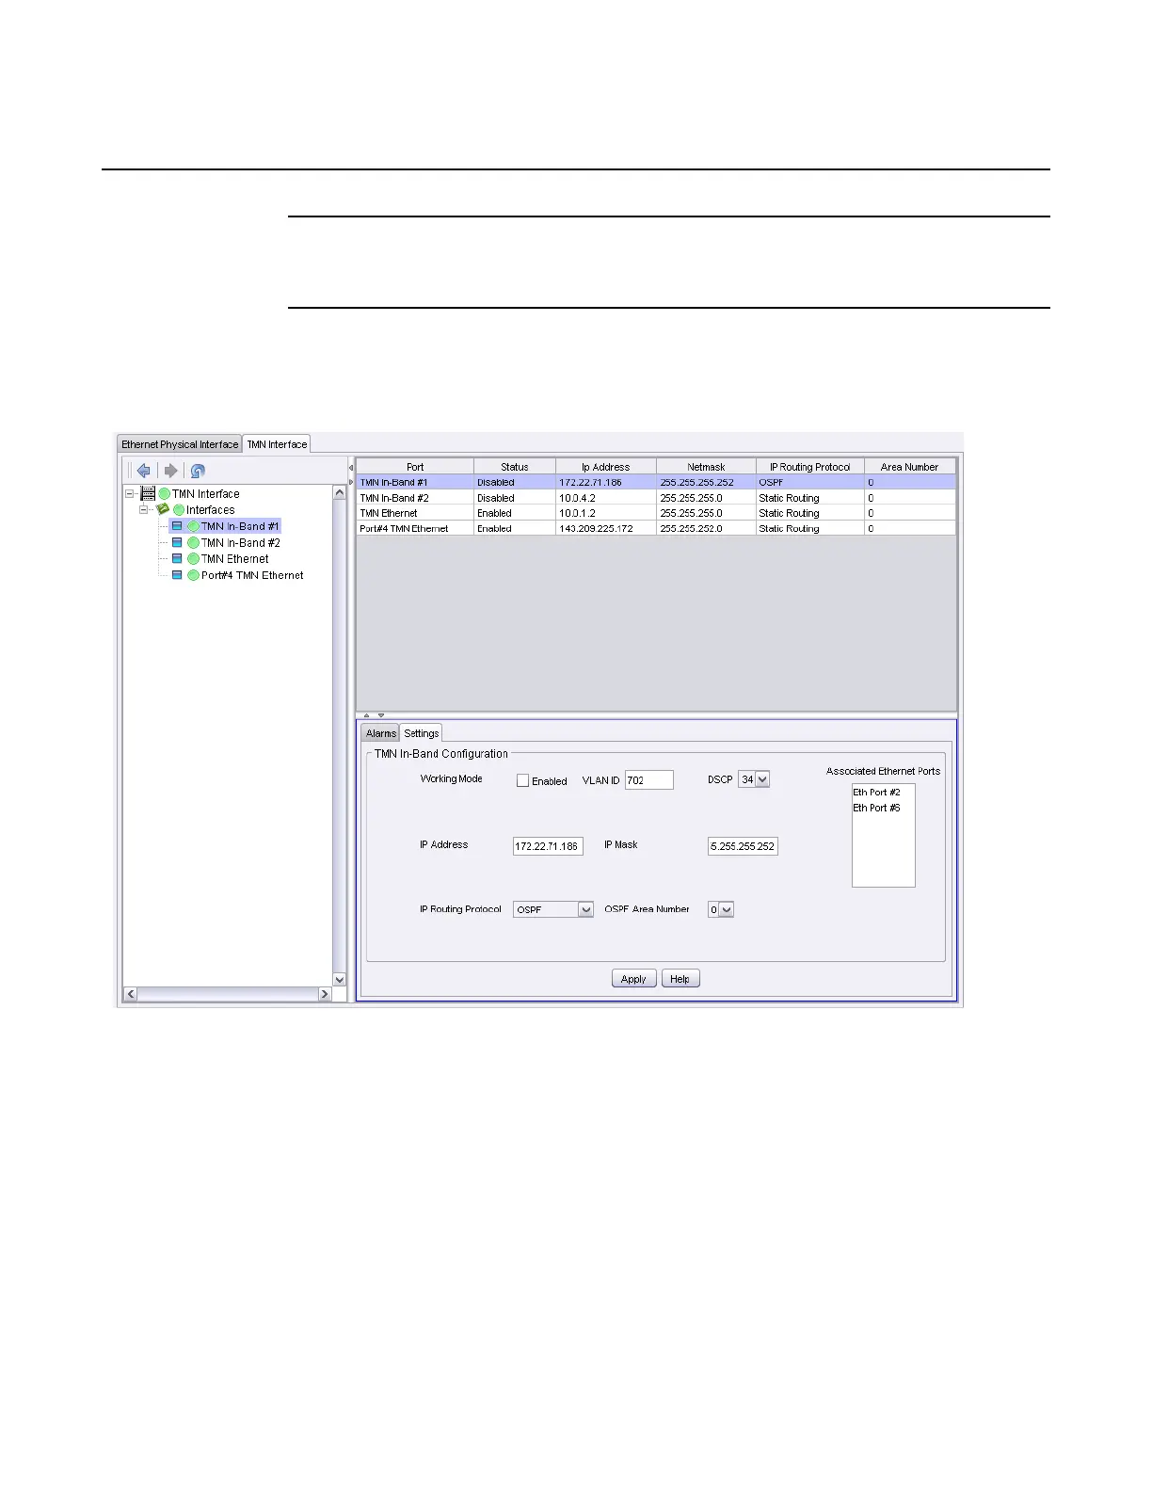The height and width of the screenshot is (1491, 1152).
Task: Click the blue icon beside TMN In-Band #2
Action: pos(177,542)
